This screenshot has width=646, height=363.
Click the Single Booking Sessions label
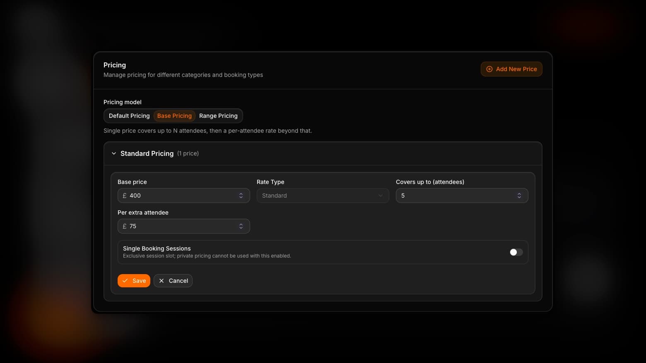coord(157,248)
